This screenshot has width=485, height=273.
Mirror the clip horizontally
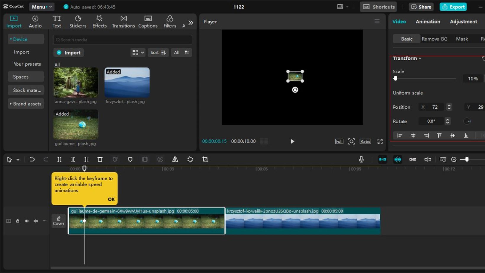pos(175,160)
